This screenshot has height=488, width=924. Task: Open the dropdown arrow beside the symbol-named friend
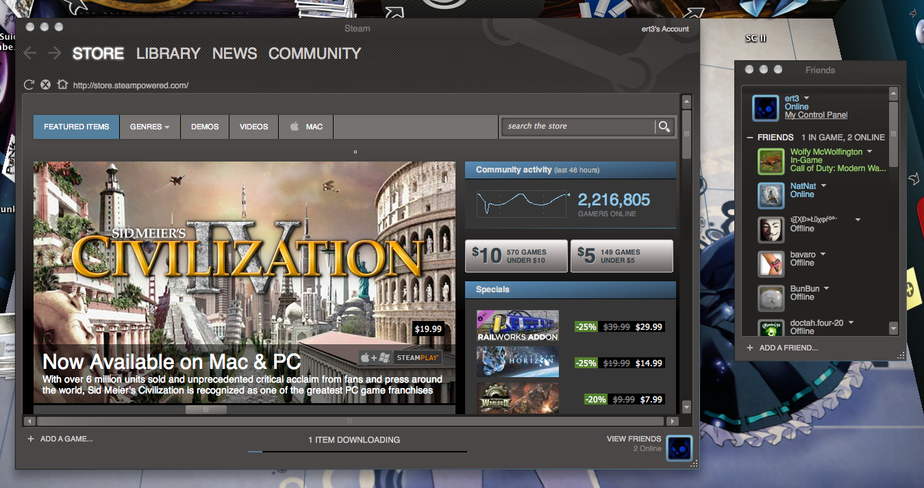click(x=858, y=220)
